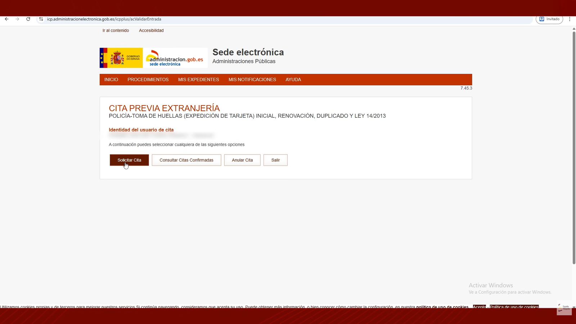Click the page vertical scrollbar thumb
This screenshot has width=576, height=324.
tap(574, 148)
